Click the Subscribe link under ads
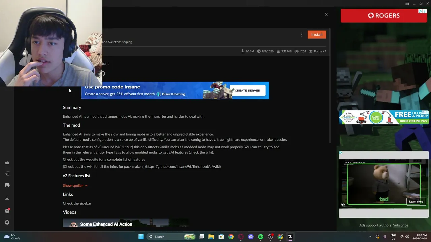 401,225
